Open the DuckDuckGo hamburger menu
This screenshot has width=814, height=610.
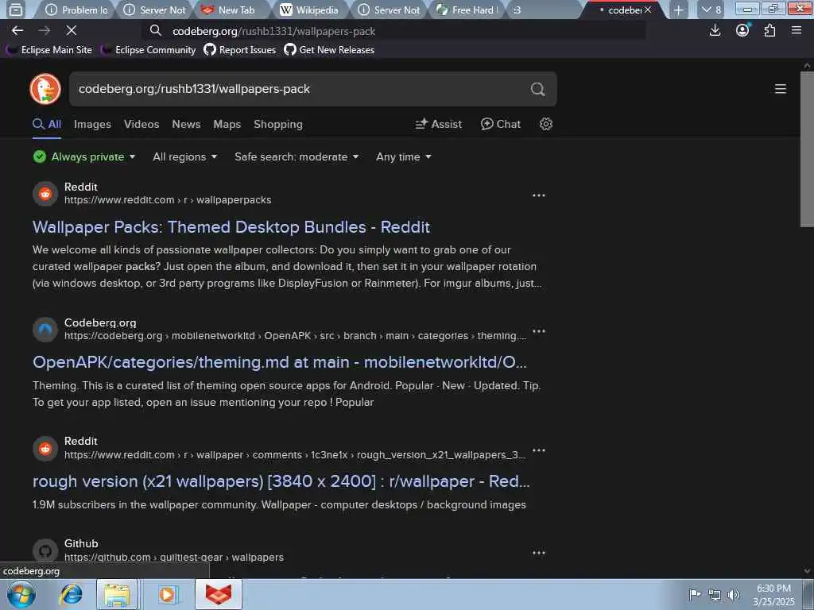coord(781,89)
